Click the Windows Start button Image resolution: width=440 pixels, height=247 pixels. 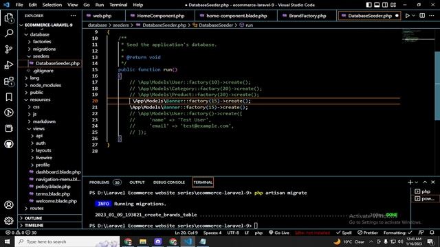tap(7, 242)
